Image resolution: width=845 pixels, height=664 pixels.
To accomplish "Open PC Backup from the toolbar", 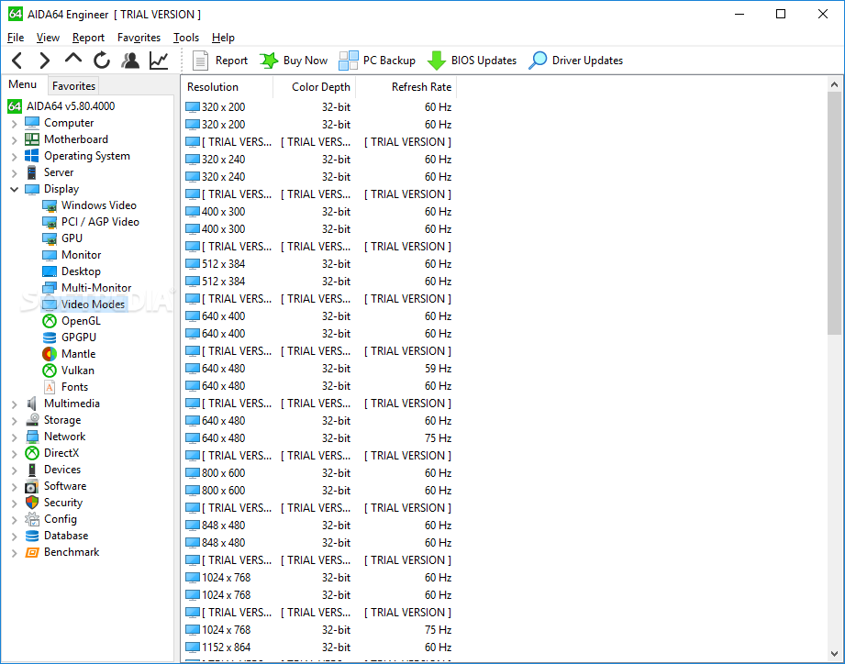I will tap(377, 61).
